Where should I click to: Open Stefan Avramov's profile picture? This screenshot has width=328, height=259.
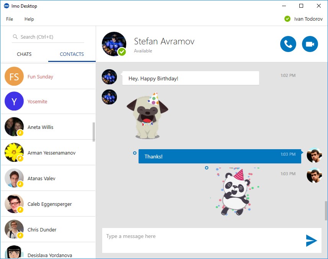pos(114,44)
